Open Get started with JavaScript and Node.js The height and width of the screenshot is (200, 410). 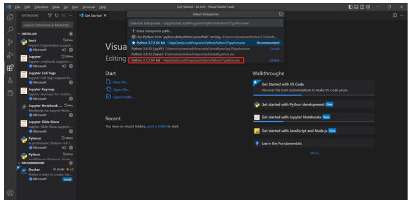click(313, 131)
